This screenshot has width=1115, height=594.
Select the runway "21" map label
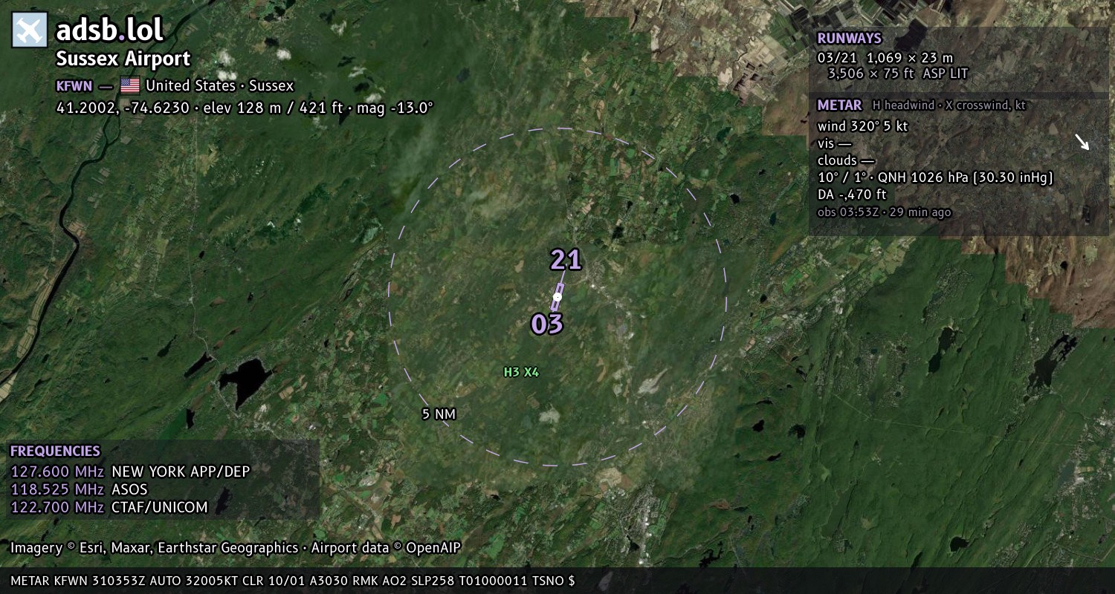click(x=566, y=260)
